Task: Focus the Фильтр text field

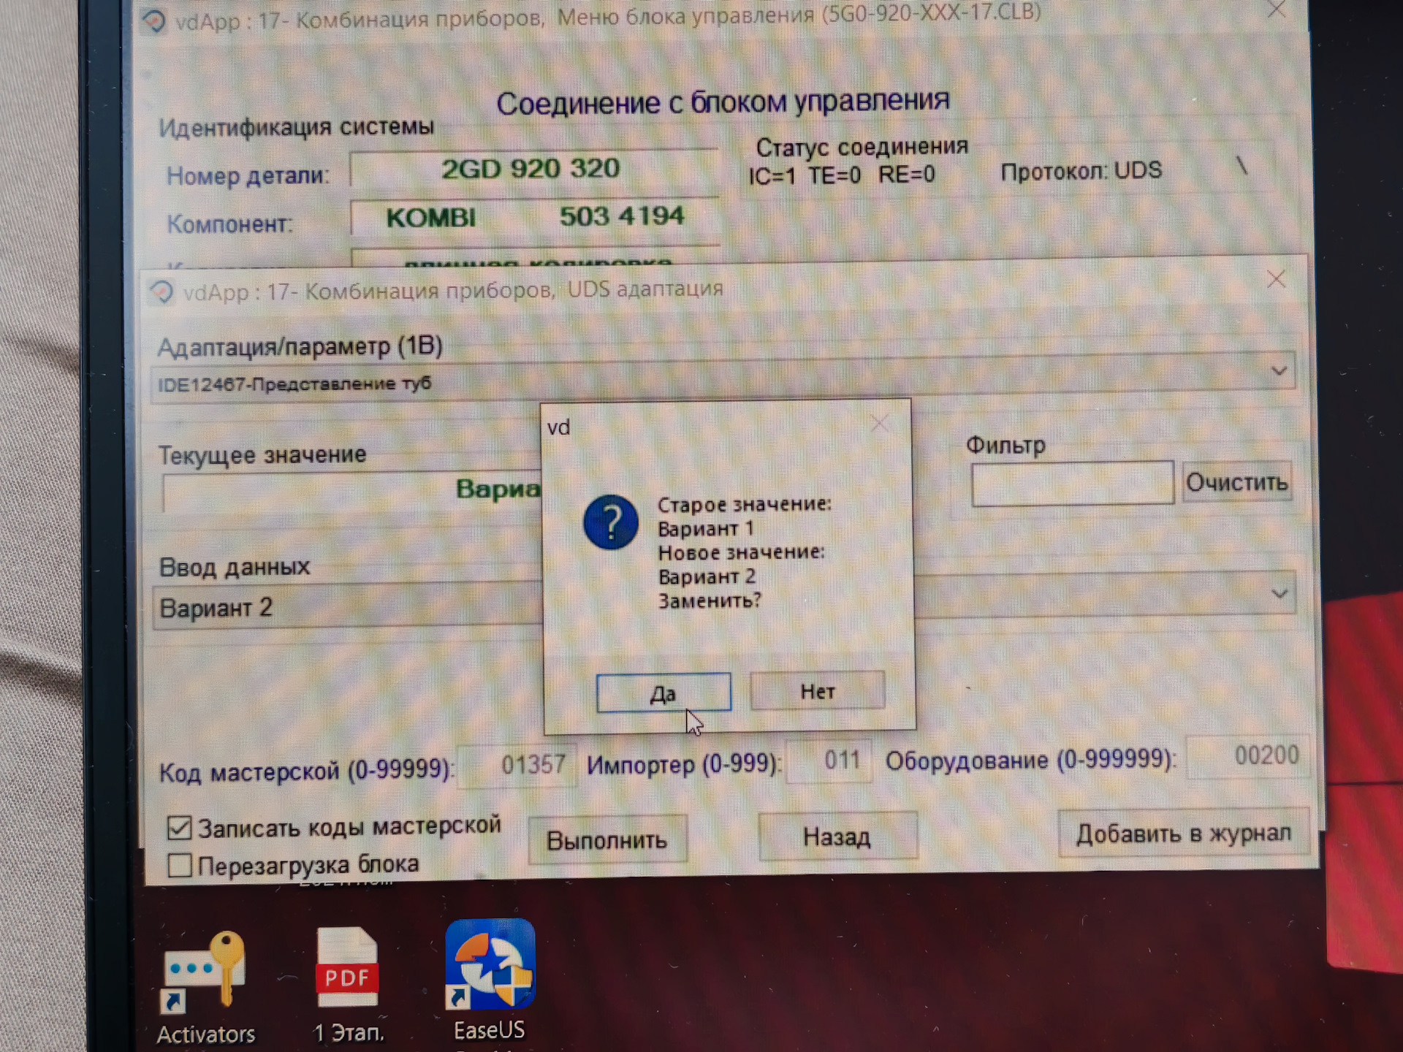Action: (x=1072, y=482)
